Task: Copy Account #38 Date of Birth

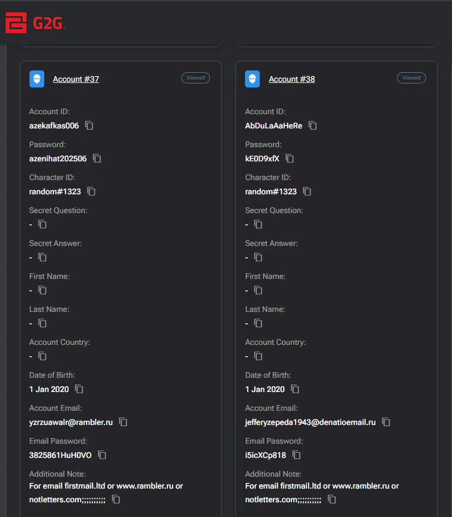Action: point(295,389)
